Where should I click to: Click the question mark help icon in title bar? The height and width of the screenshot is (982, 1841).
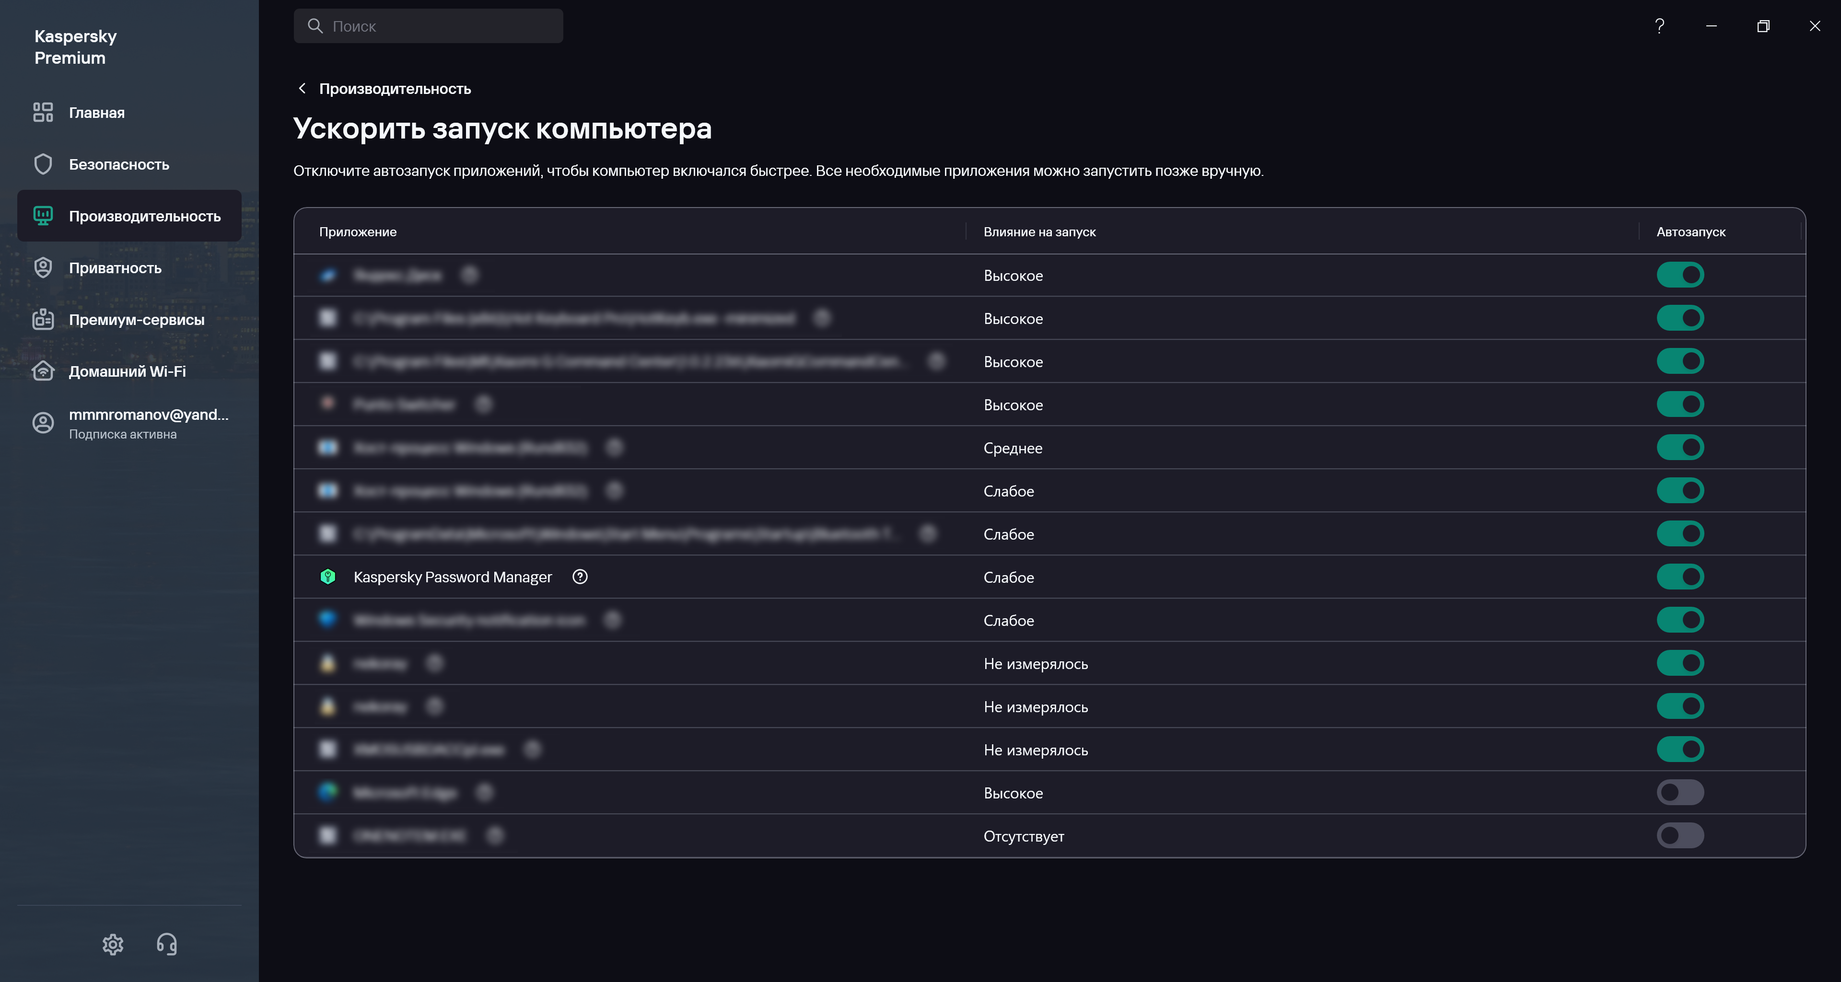pyautogui.click(x=1659, y=26)
